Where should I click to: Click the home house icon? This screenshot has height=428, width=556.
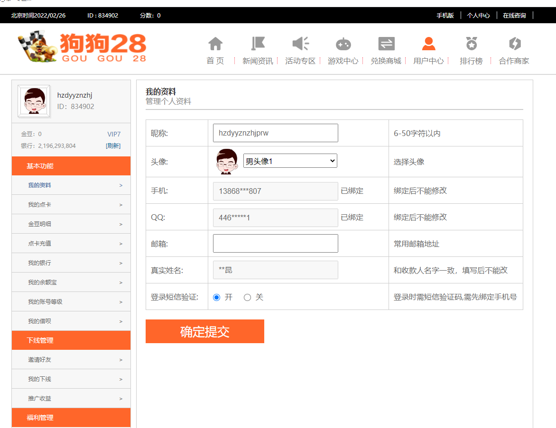[215, 44]
